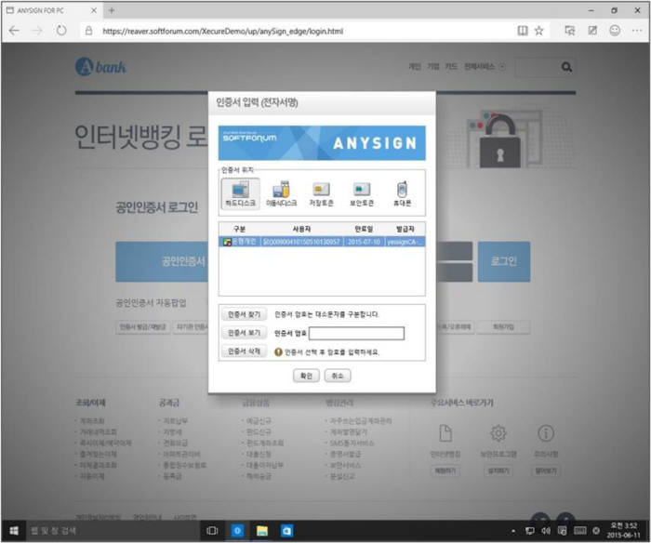Click the 발급자 column header
This screenshot has width=651, height=543.
tap(405, 229)
